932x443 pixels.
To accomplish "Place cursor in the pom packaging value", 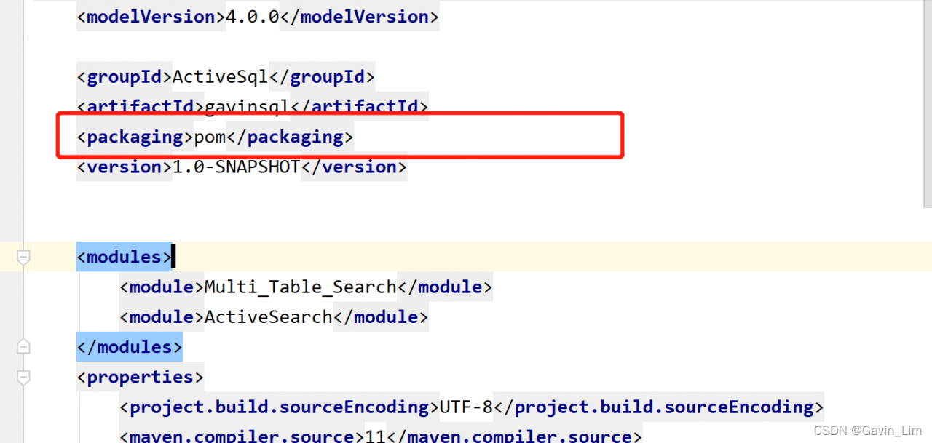I will point(210,137).
